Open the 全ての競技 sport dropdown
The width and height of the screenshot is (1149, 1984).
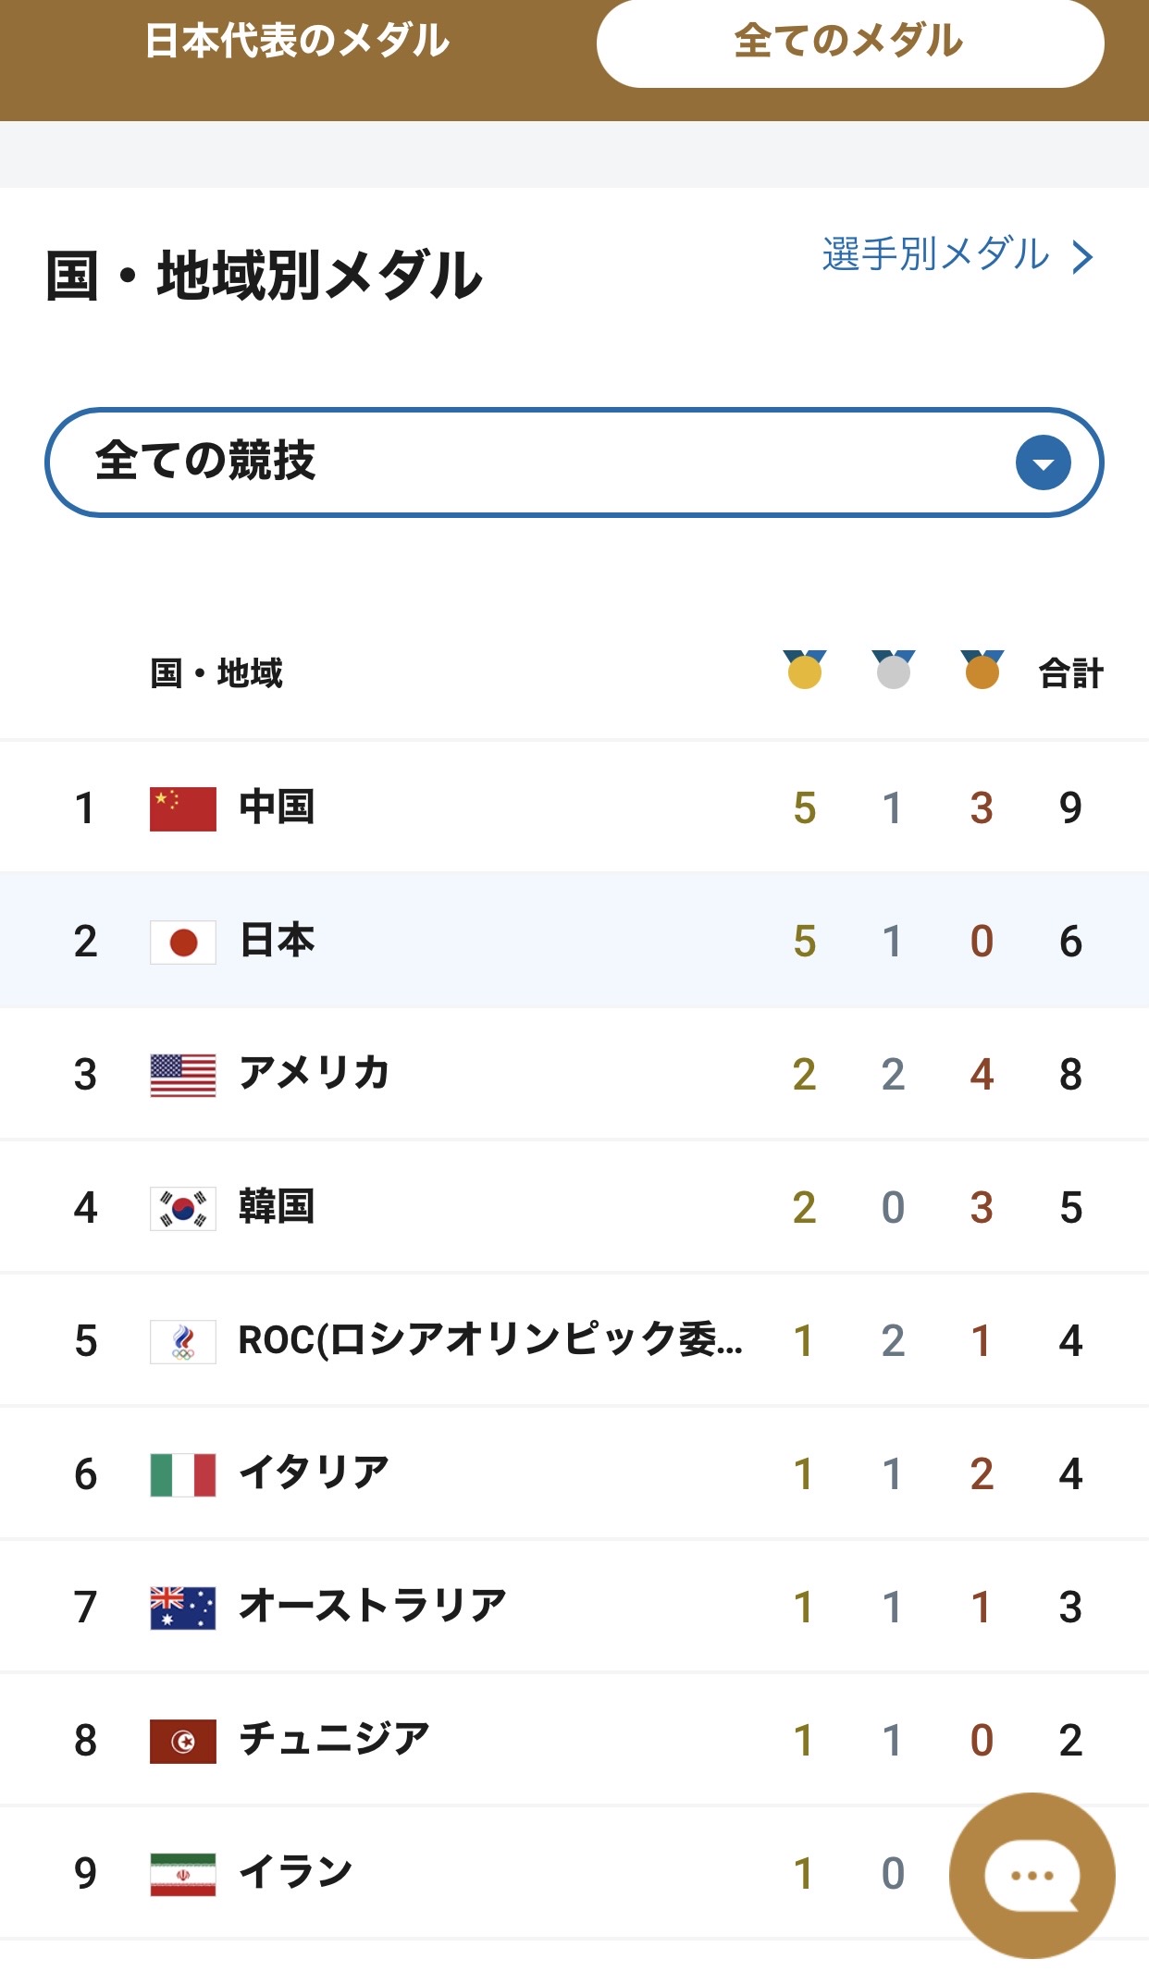574,462
